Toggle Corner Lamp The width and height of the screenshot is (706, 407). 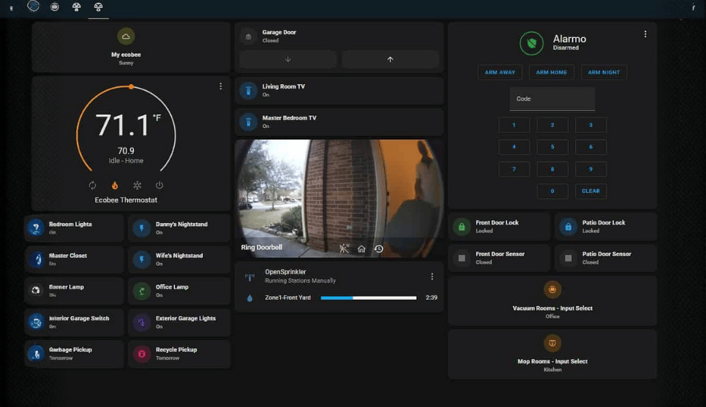(36, 291)
